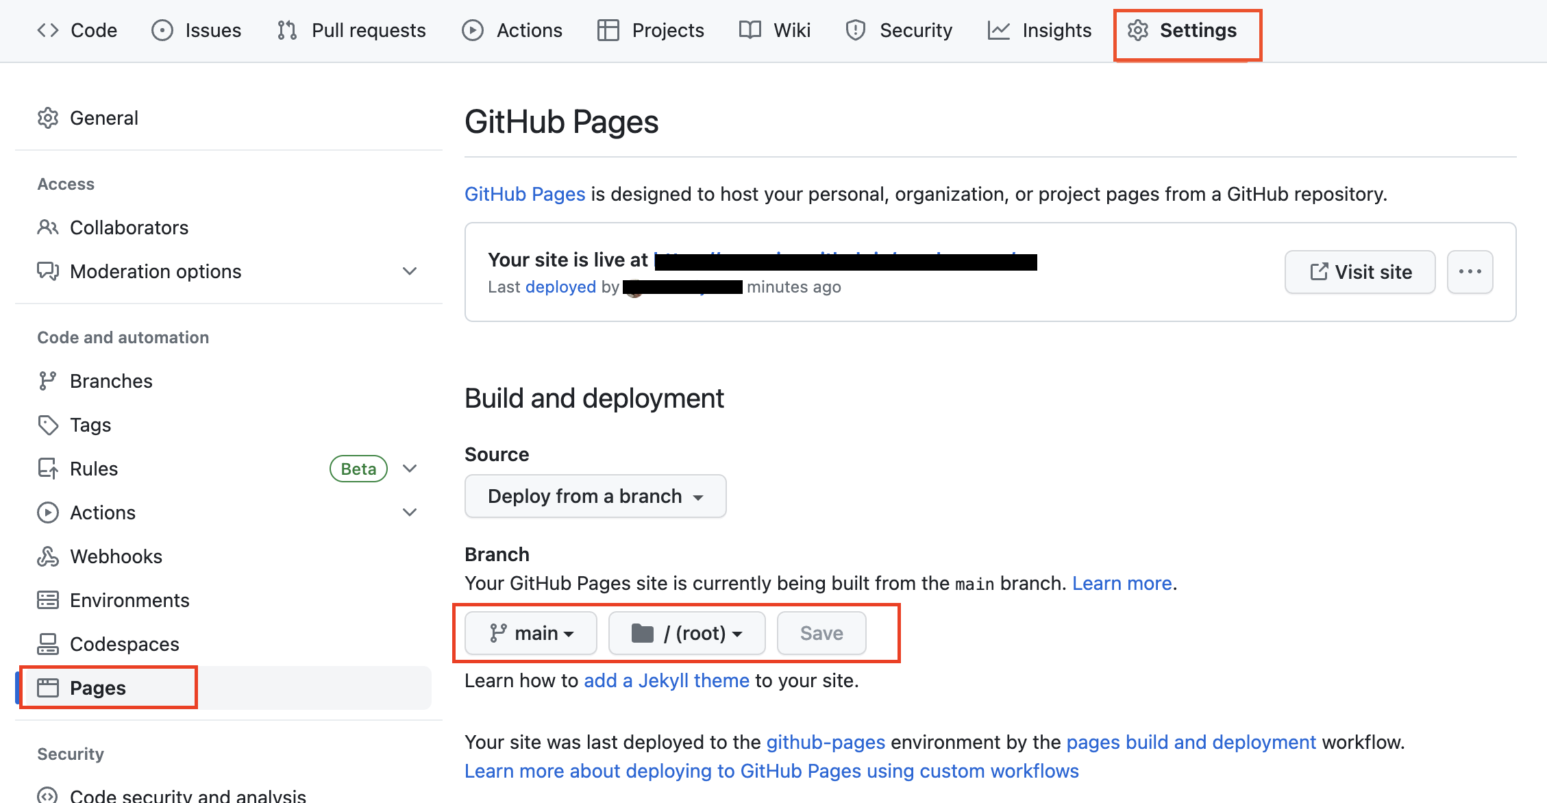Click the Code angle-brackets icon in top nav
Screen dimensions: 1547x803
tap(48, 30)
